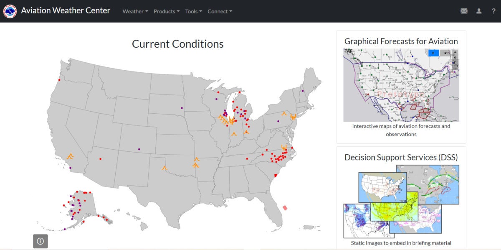
Task: Go to Aviation Weather Center home title
Action: [66, 10]
